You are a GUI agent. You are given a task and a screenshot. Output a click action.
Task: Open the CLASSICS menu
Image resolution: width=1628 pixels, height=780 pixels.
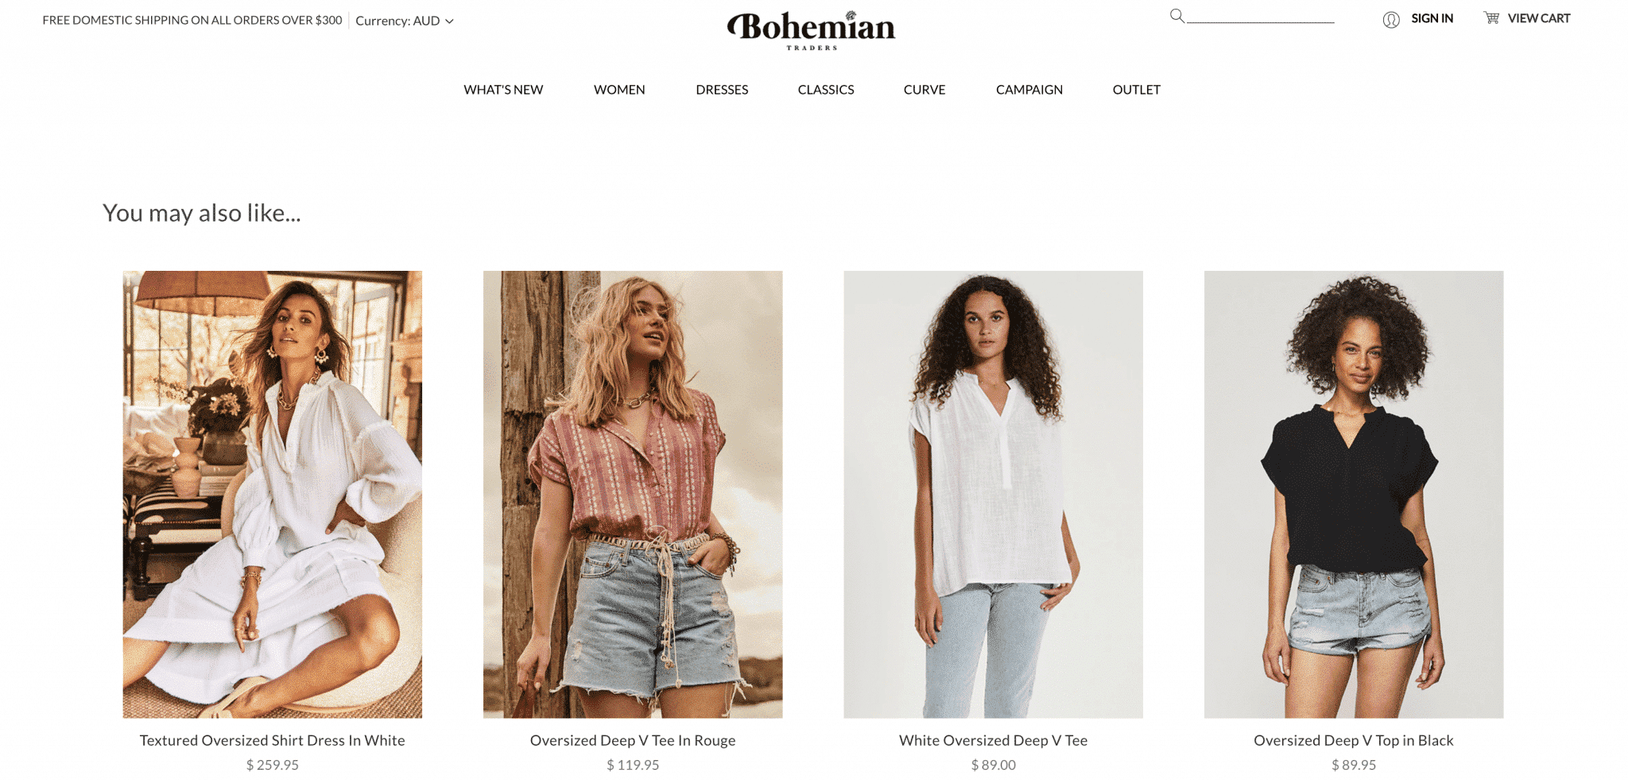pyautogui.click(x=826, y=90)
